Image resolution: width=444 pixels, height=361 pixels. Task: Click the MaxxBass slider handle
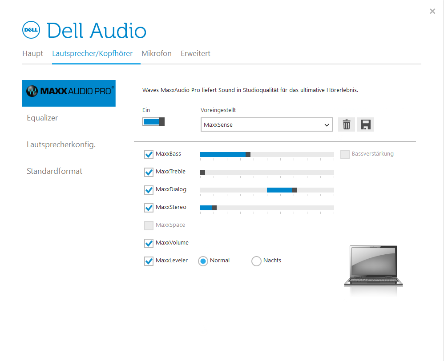click(x=248, y=154)
